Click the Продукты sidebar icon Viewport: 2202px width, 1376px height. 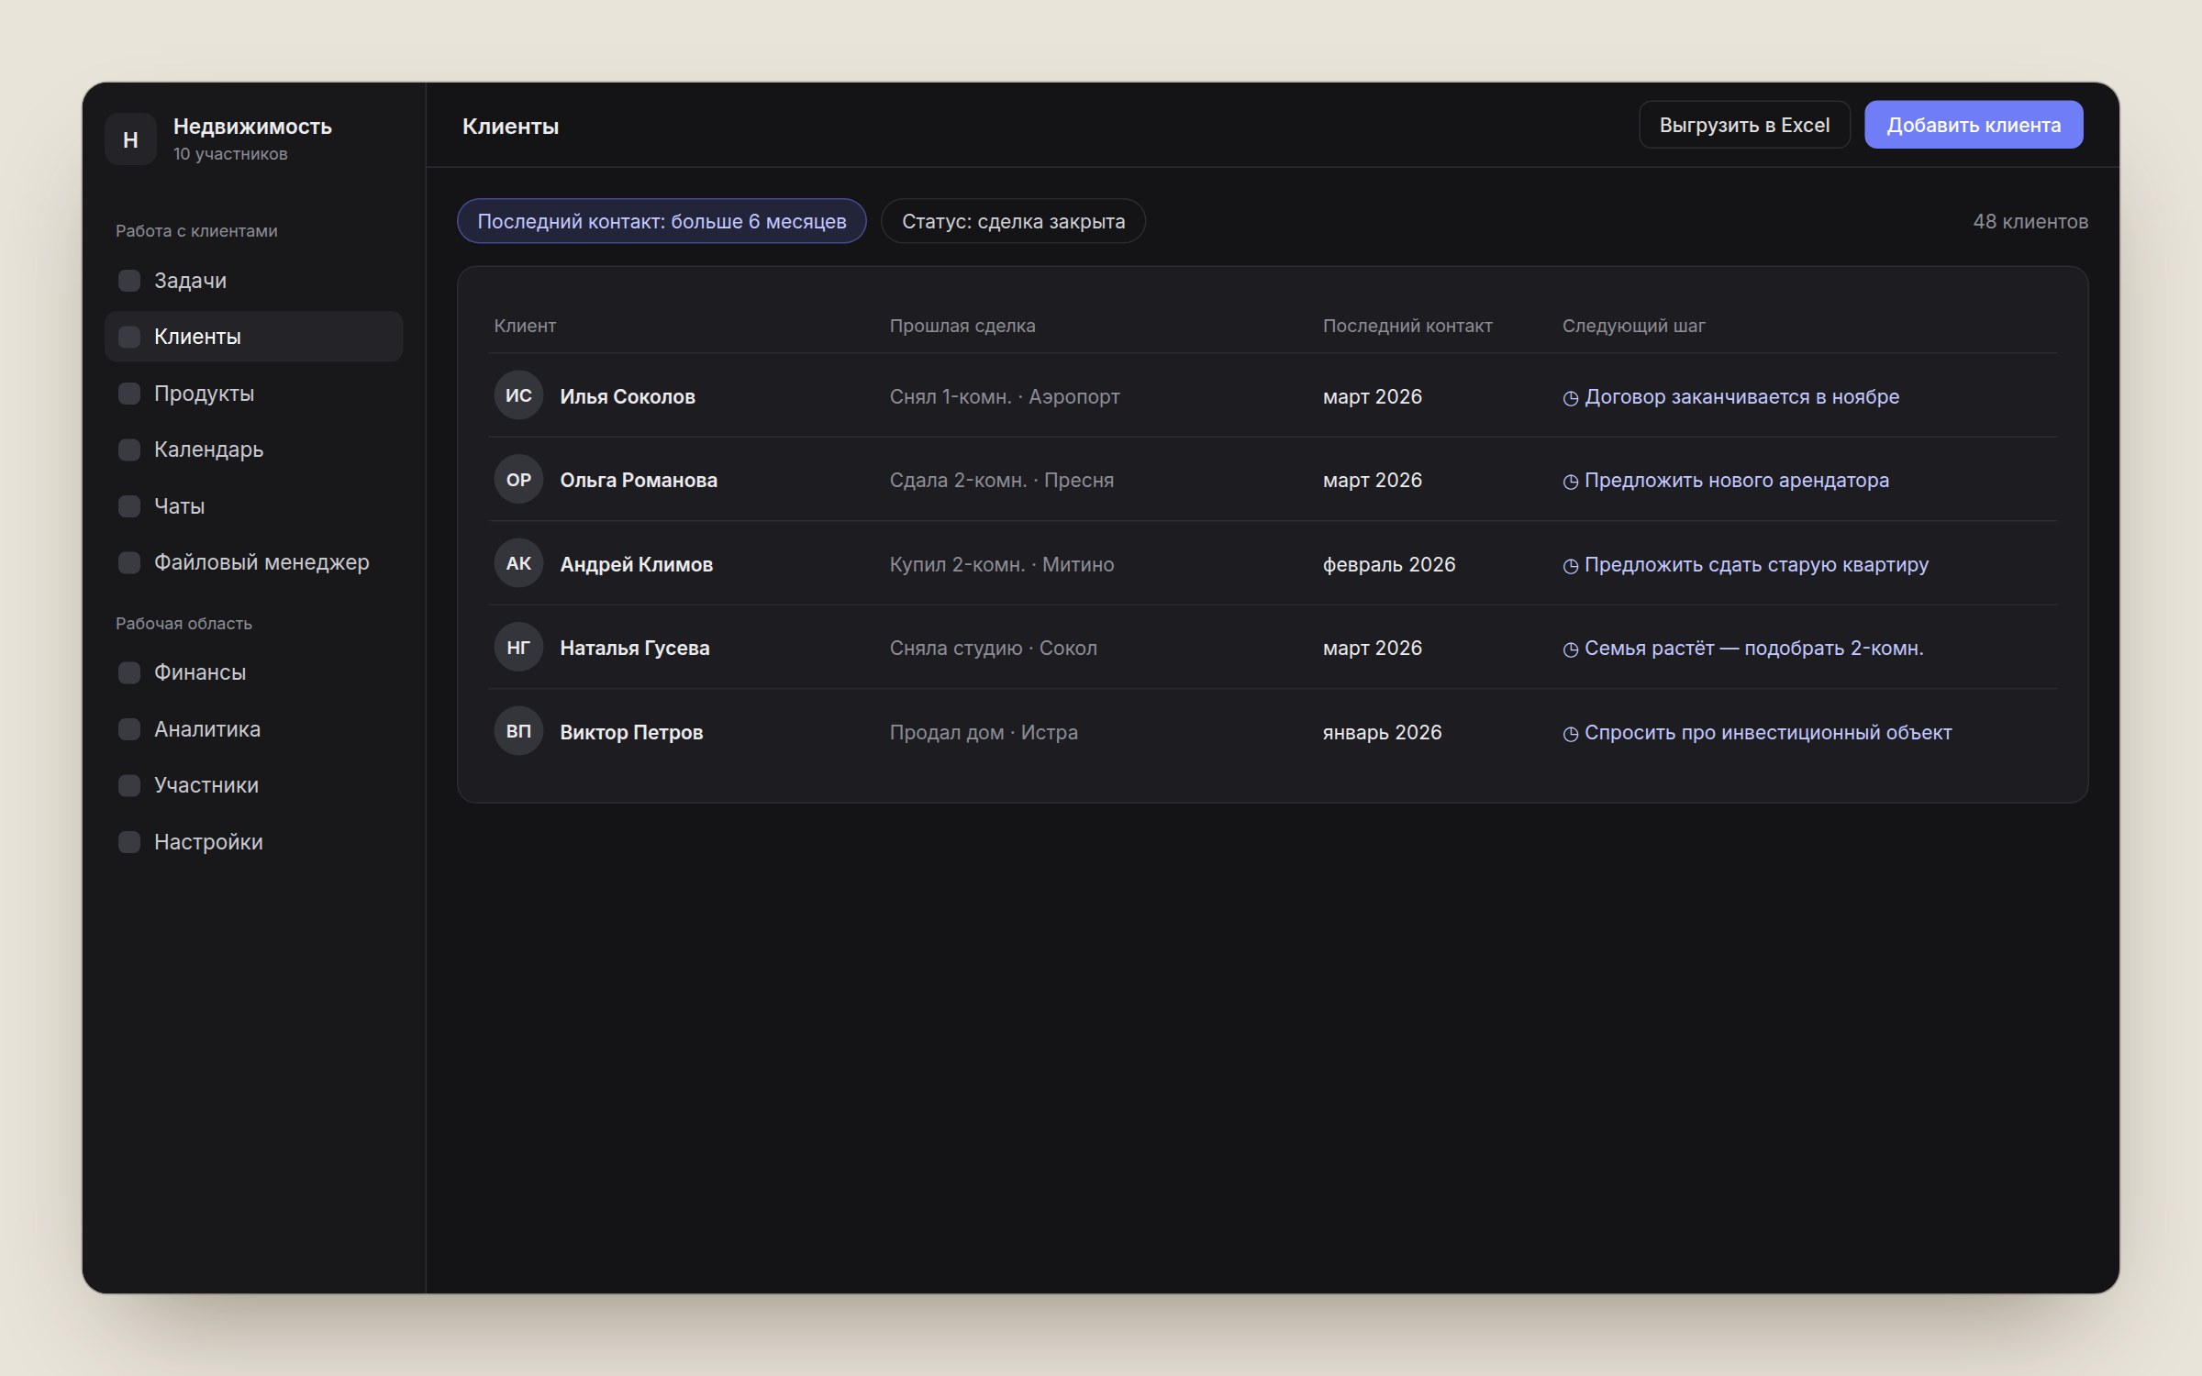129,394
